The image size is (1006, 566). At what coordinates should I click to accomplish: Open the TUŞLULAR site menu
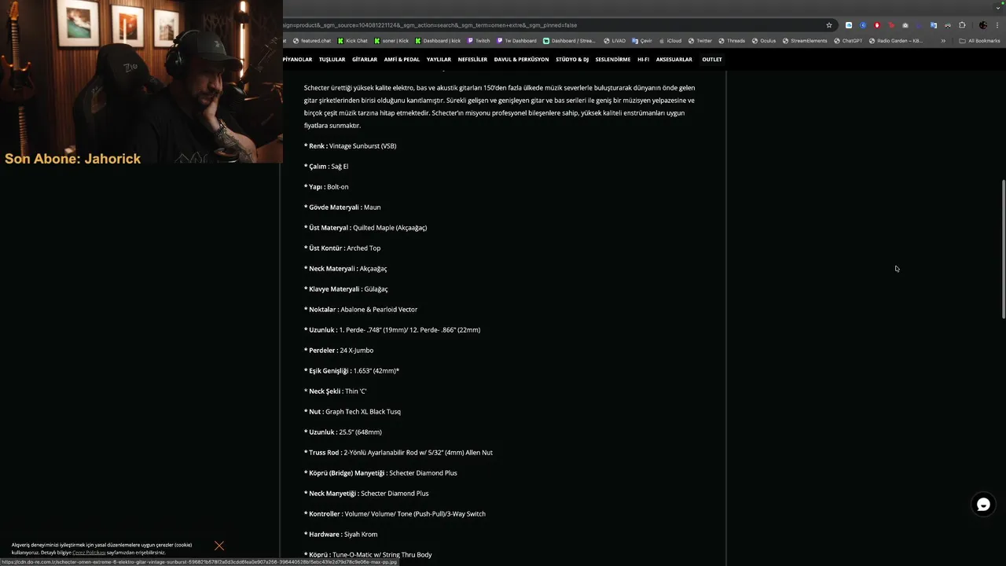(x=332, y=60)
